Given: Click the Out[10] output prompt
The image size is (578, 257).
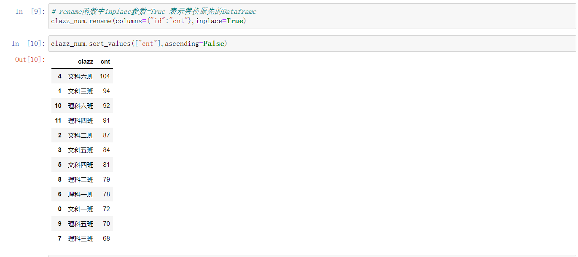Looking at the screenshot, I should point(30,59).
